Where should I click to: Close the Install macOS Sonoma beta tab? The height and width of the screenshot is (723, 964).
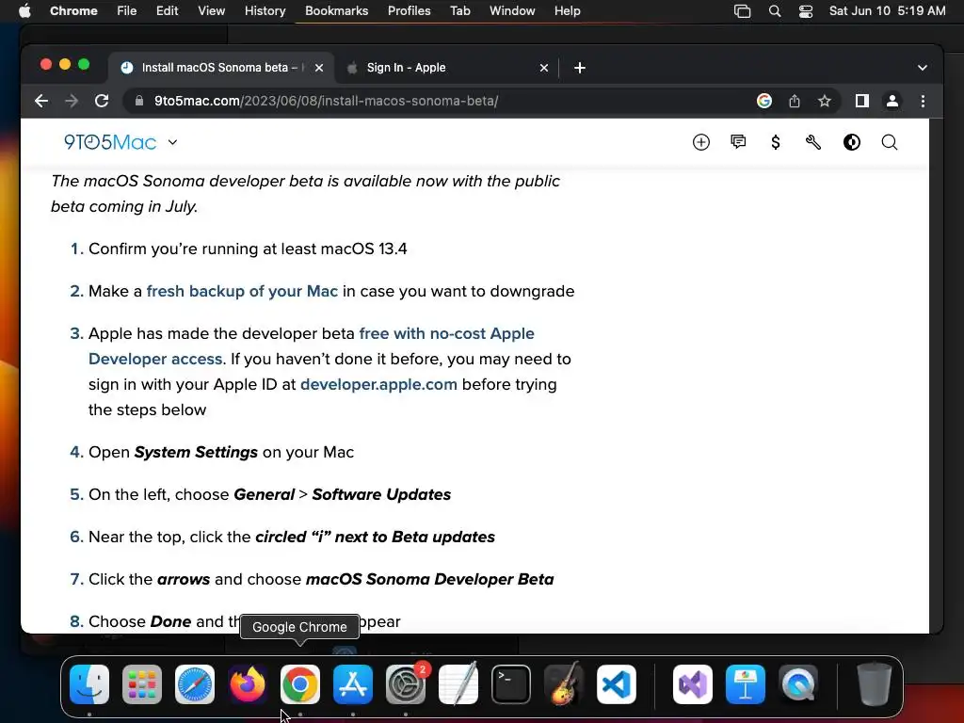(318, 68)
